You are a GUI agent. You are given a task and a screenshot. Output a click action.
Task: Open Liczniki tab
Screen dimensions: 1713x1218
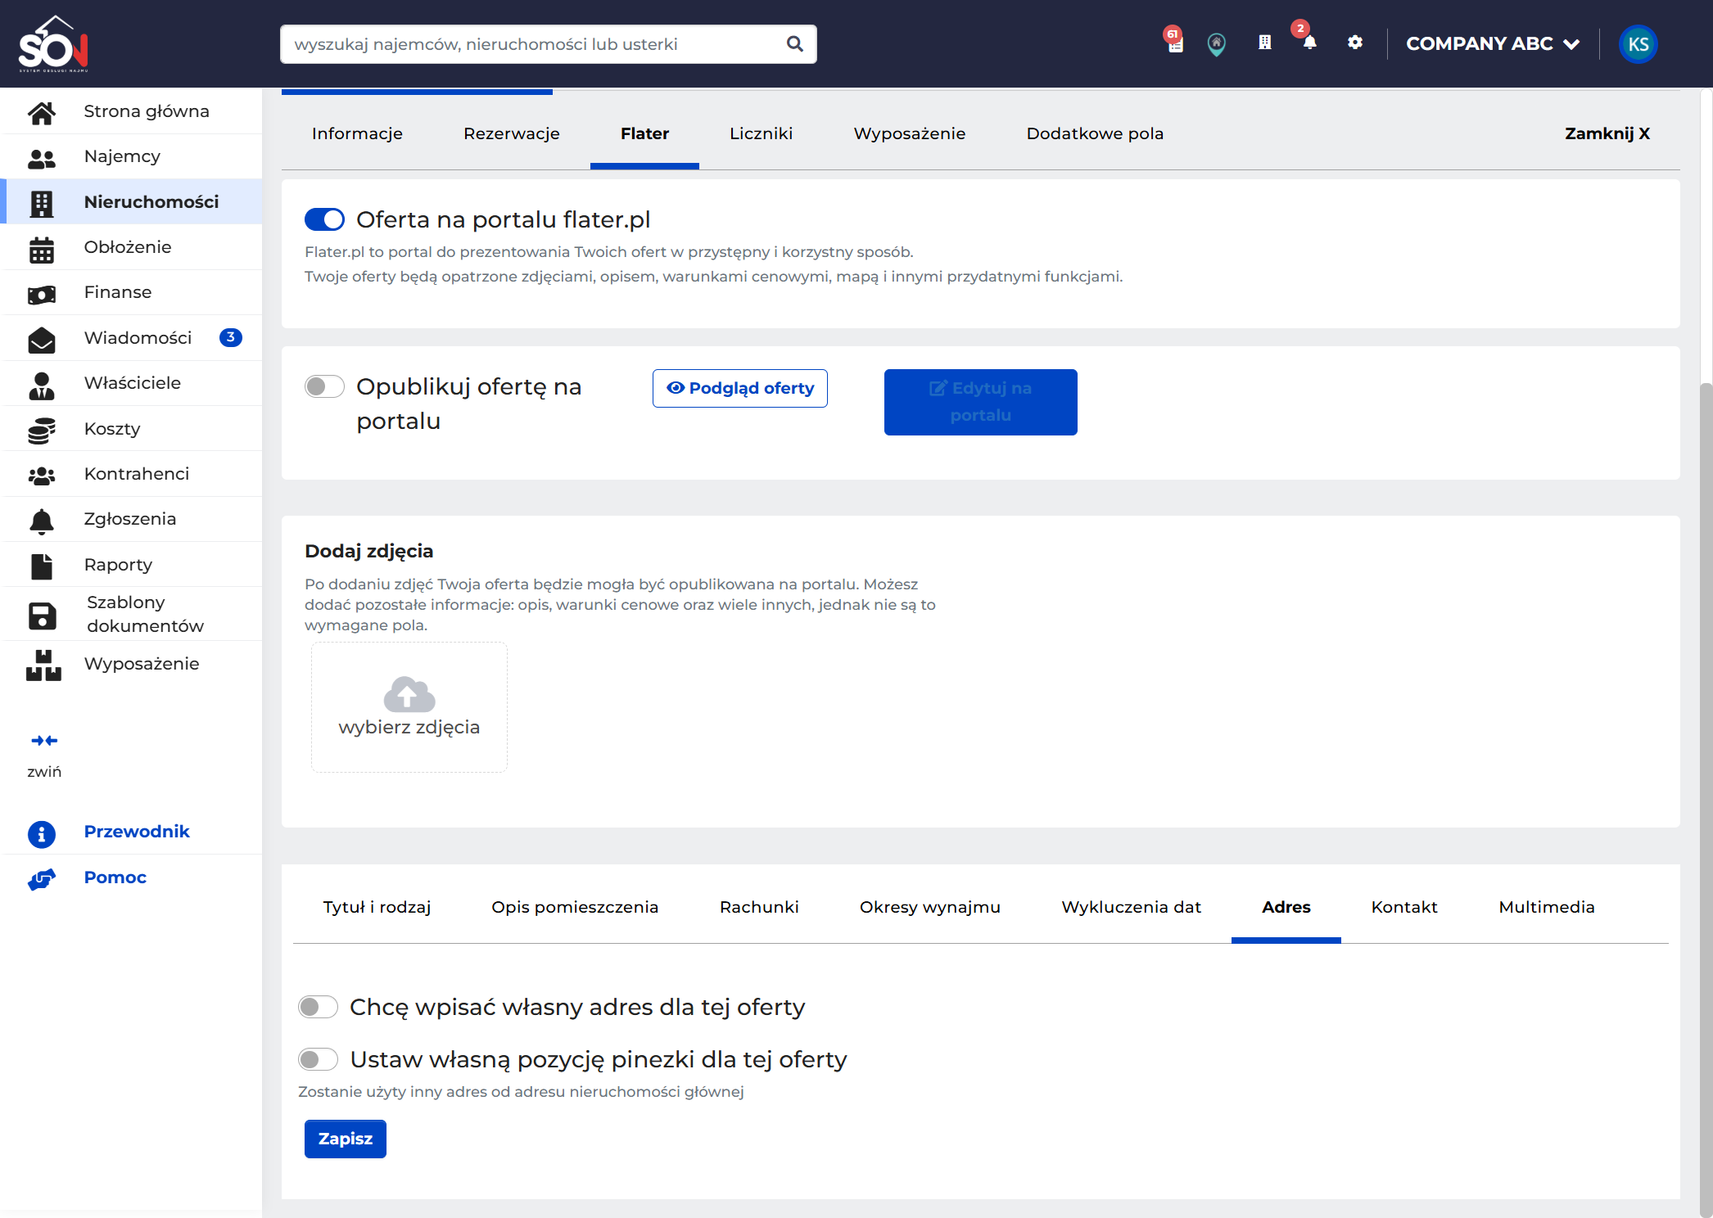(762, 133)
